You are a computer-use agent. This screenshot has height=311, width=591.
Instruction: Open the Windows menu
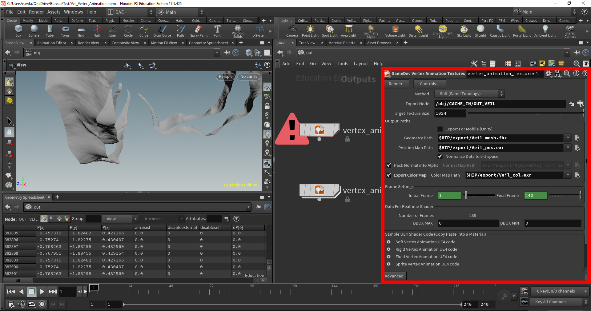[x=73, y=12]
